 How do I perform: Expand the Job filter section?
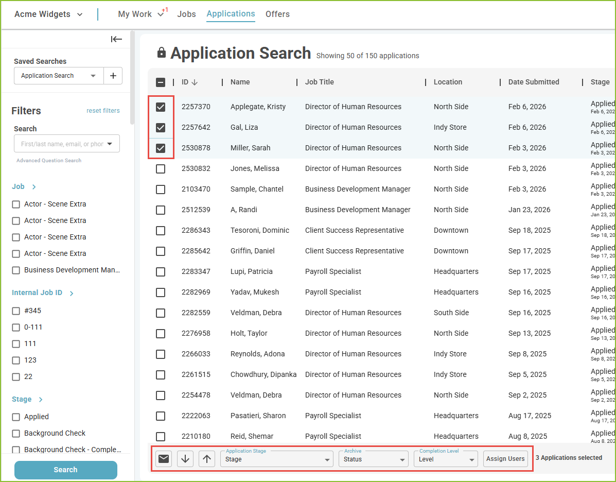tap(24, 187)
